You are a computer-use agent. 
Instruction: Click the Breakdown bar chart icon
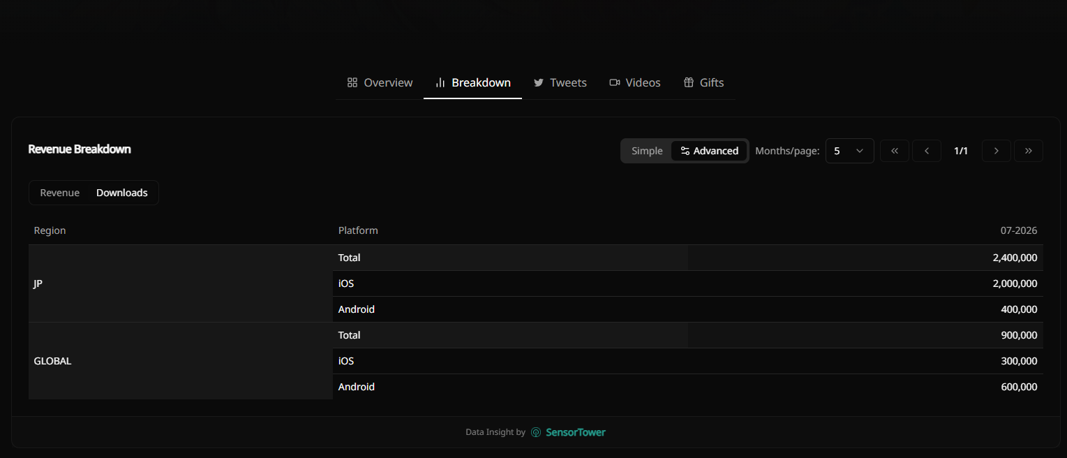[x=440, y=82]
